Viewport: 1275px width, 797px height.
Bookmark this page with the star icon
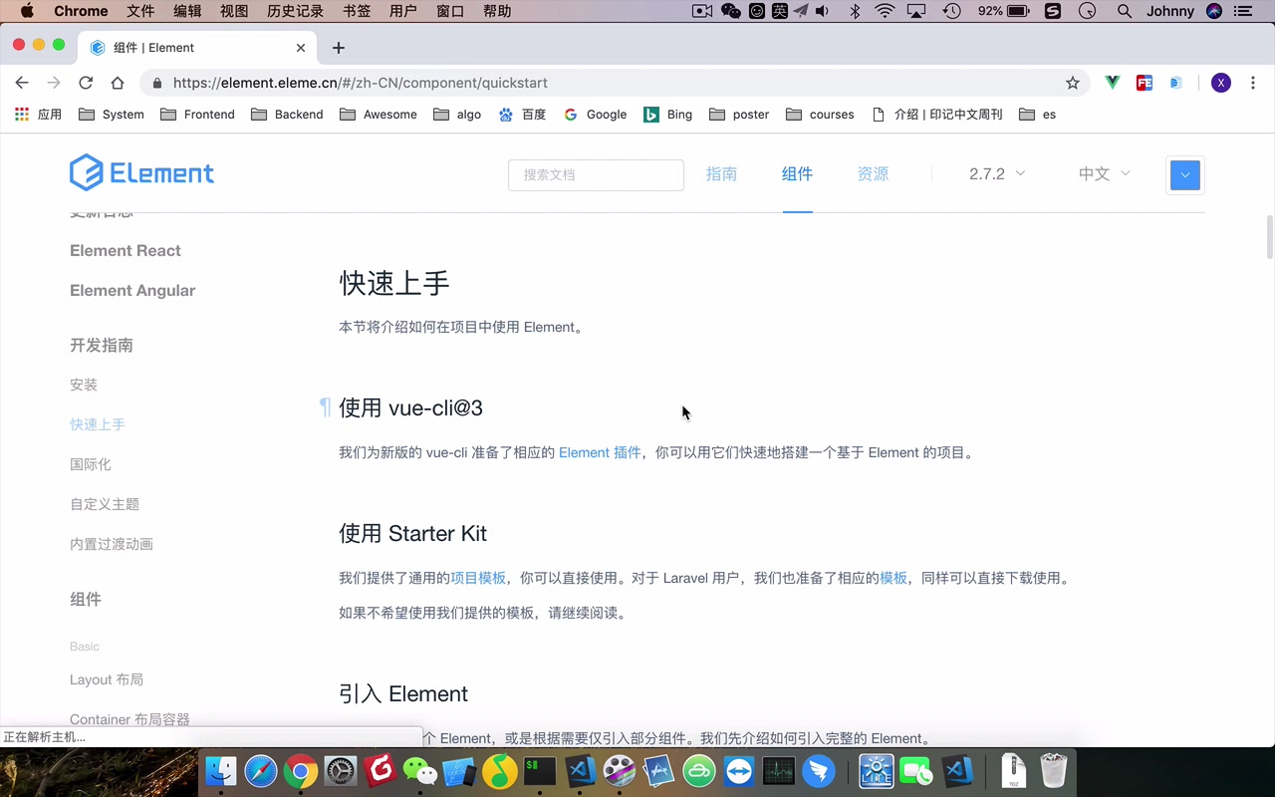click(1073, 83)
